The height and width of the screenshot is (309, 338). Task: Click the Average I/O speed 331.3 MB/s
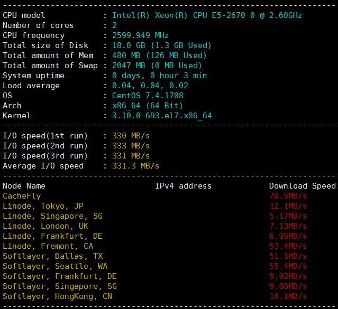pos(135,166)
